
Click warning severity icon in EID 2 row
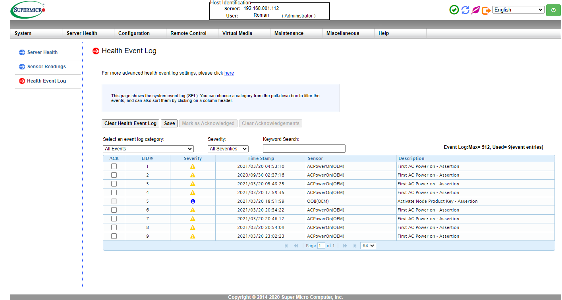tap(193, 175)
